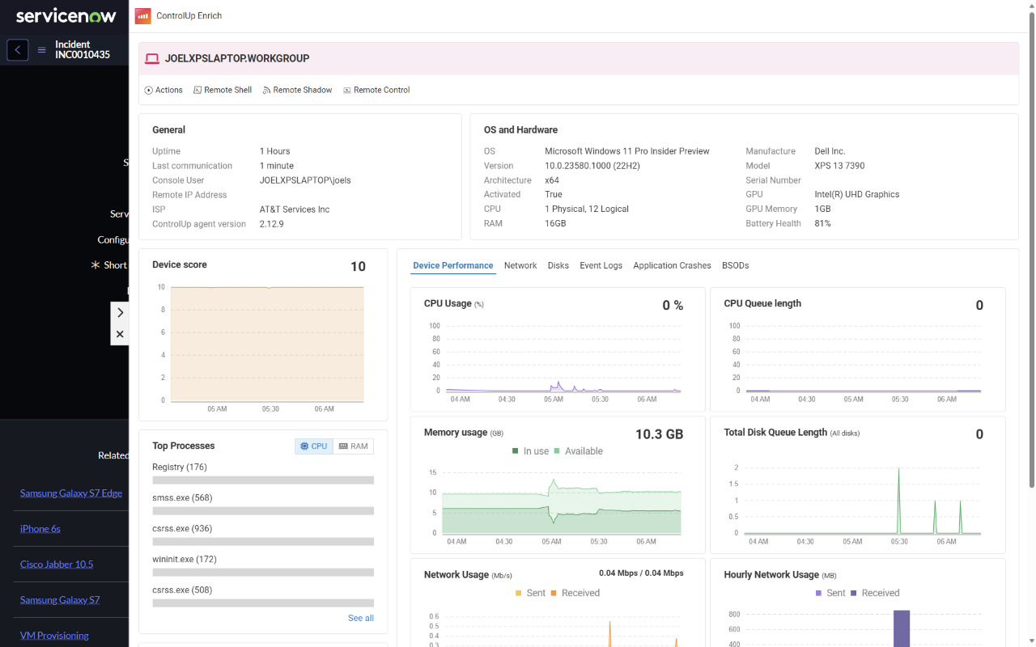
Task: Launch Remote Shell
Action: [223, 90]
